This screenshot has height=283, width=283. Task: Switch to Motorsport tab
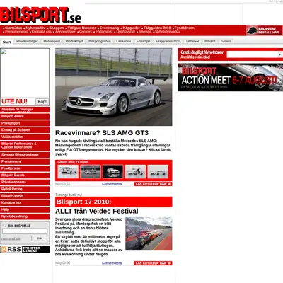(x=52, y=41)
